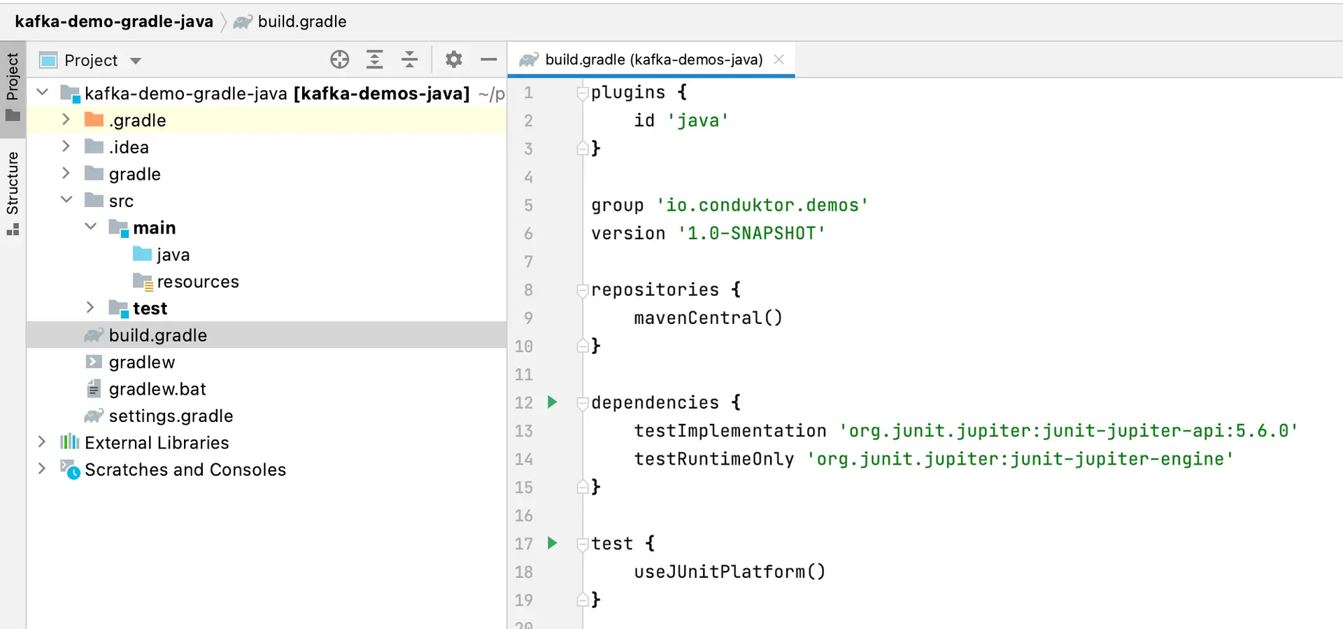Fold the repositories block at line 8
Viewport: 1343px width, 629px height.
(582, 290)
